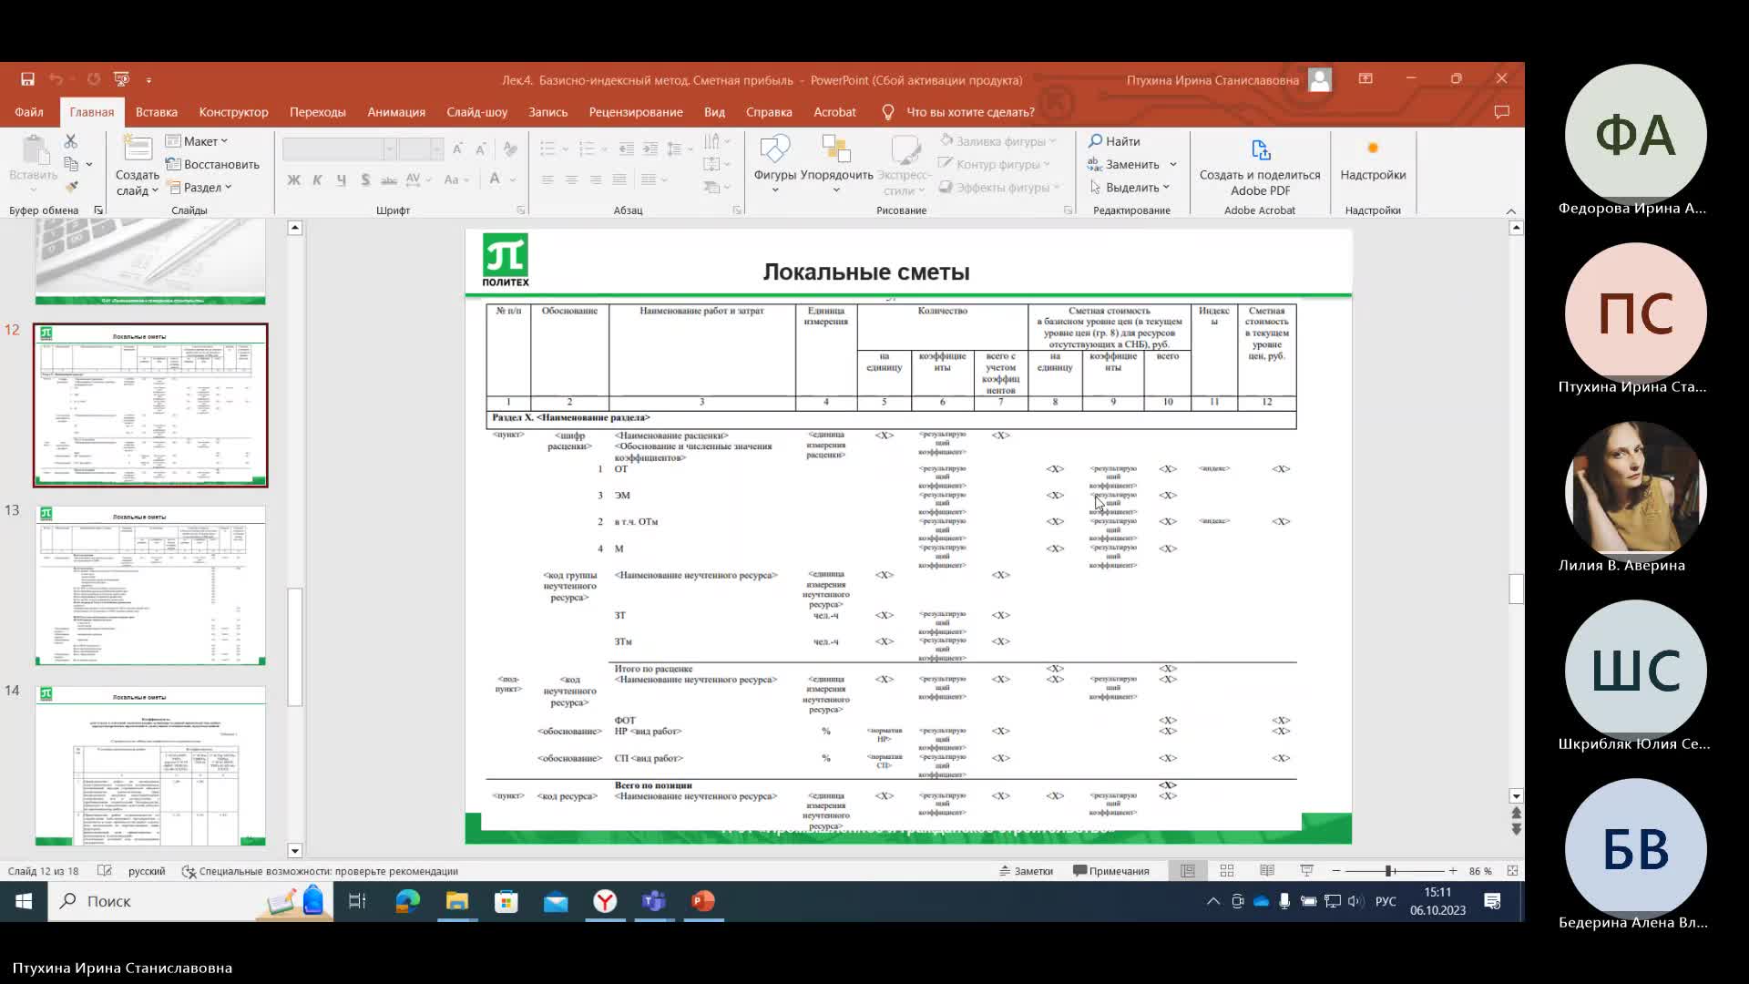Expand the Шрифт dialog launcher
This screenshot has height=984, width=1749.
pyautogui.click(x=521, y=210)
